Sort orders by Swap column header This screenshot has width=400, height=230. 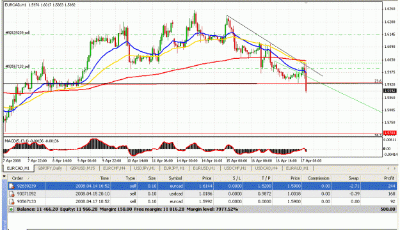(x=353, y=178)
